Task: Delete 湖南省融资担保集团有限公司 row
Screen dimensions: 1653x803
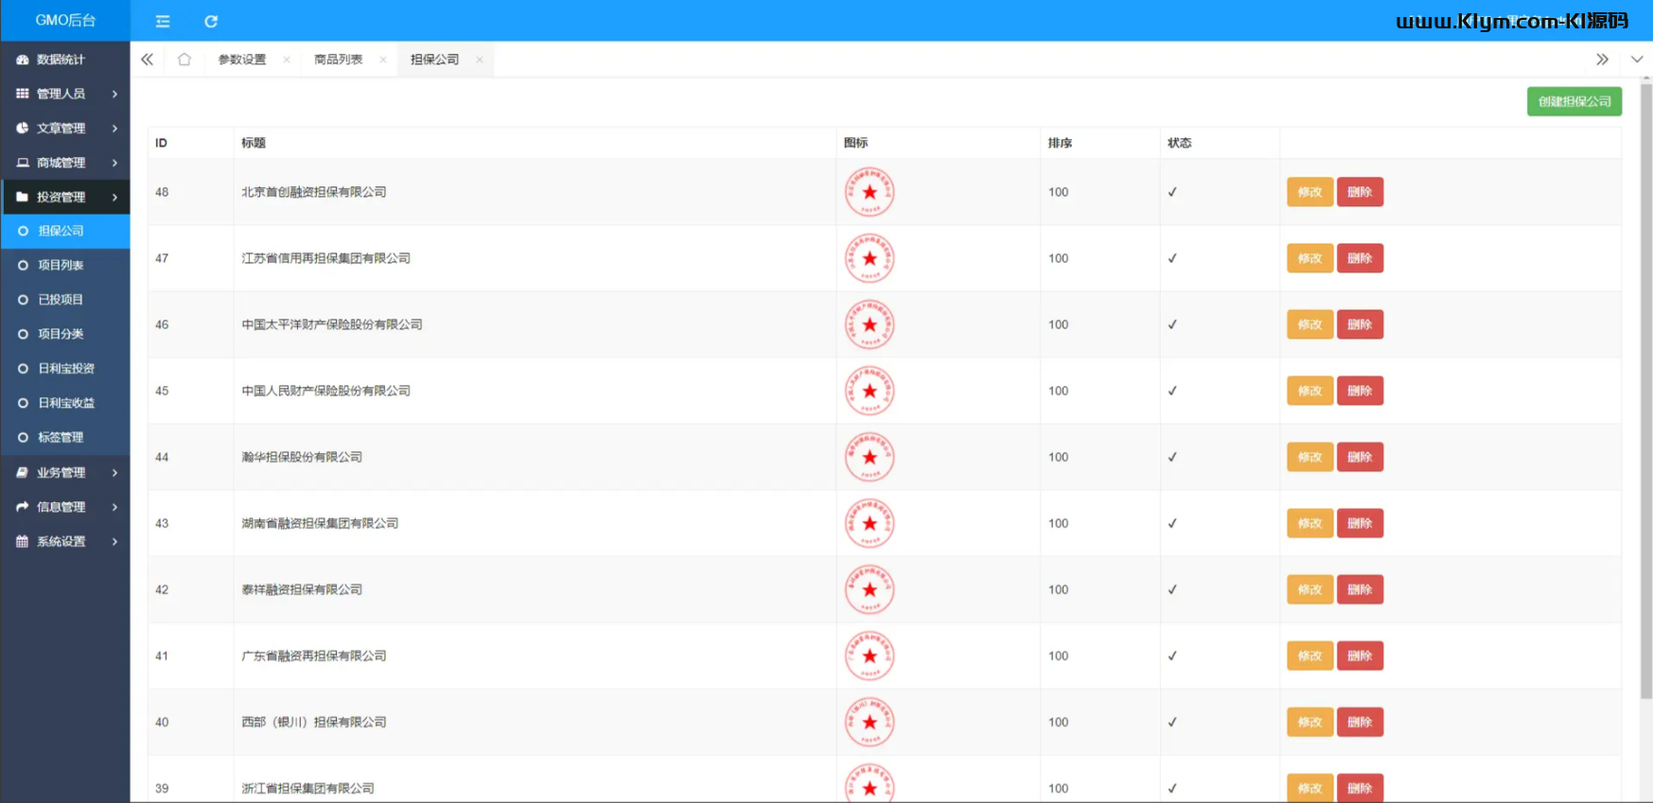Action: click(x=1360, y=523)
